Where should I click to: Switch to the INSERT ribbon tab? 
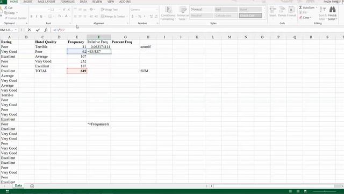coord(27,2)
